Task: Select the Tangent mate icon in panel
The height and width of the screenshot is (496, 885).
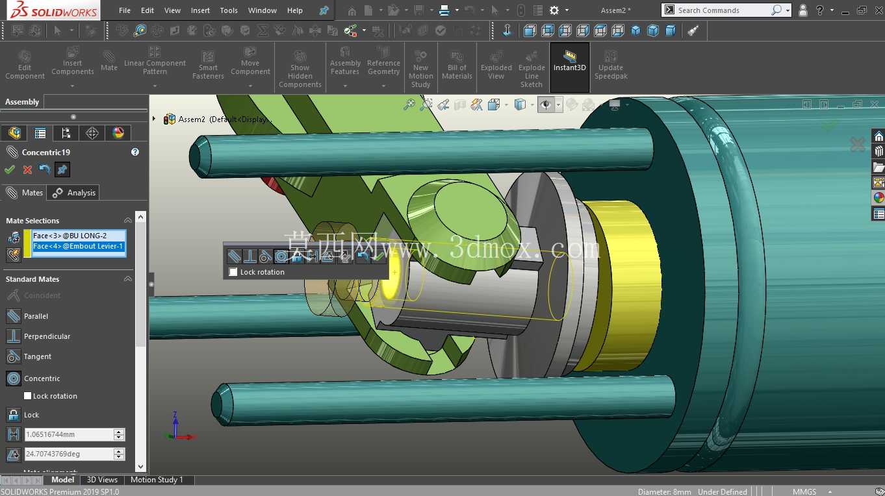Action: click(14, 356)
